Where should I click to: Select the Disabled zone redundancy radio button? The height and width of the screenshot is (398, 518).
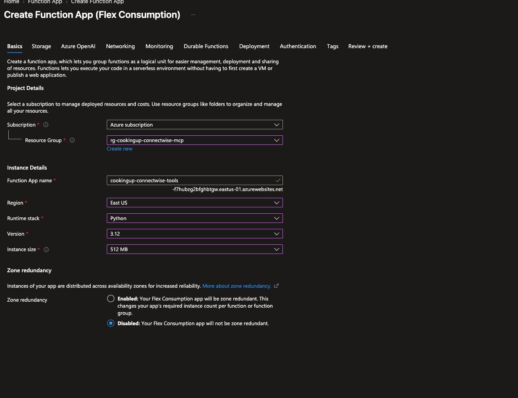click(111, 323)
